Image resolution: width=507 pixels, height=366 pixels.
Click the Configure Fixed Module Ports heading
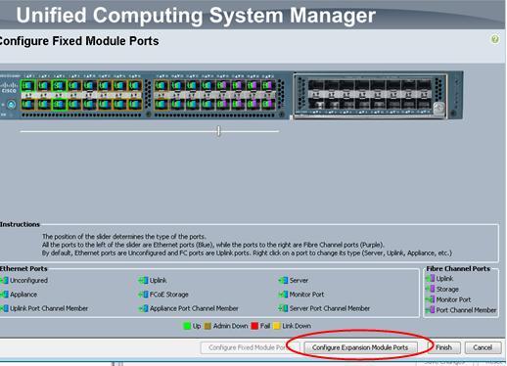pyautogui.click(x=78, y=41)
